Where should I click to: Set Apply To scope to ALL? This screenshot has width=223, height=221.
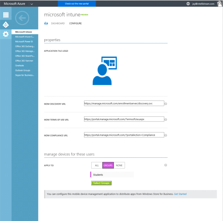tap(96, 165)
